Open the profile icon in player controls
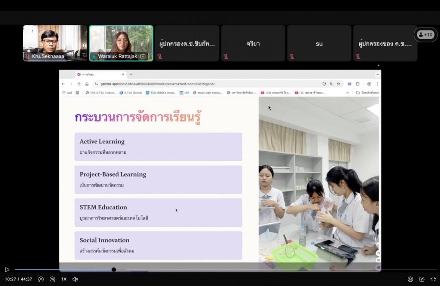The height and width of the screenshot is (286, 440). pyautogui.click(x=410, y=279)
